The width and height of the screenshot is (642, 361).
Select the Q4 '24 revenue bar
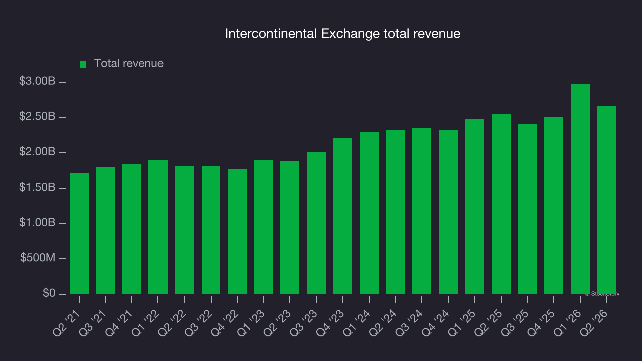[x=448, y=212]
